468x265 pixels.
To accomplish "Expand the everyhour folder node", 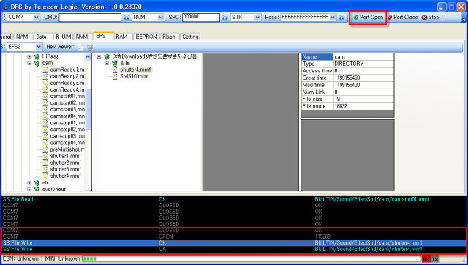I will [29, 189].
